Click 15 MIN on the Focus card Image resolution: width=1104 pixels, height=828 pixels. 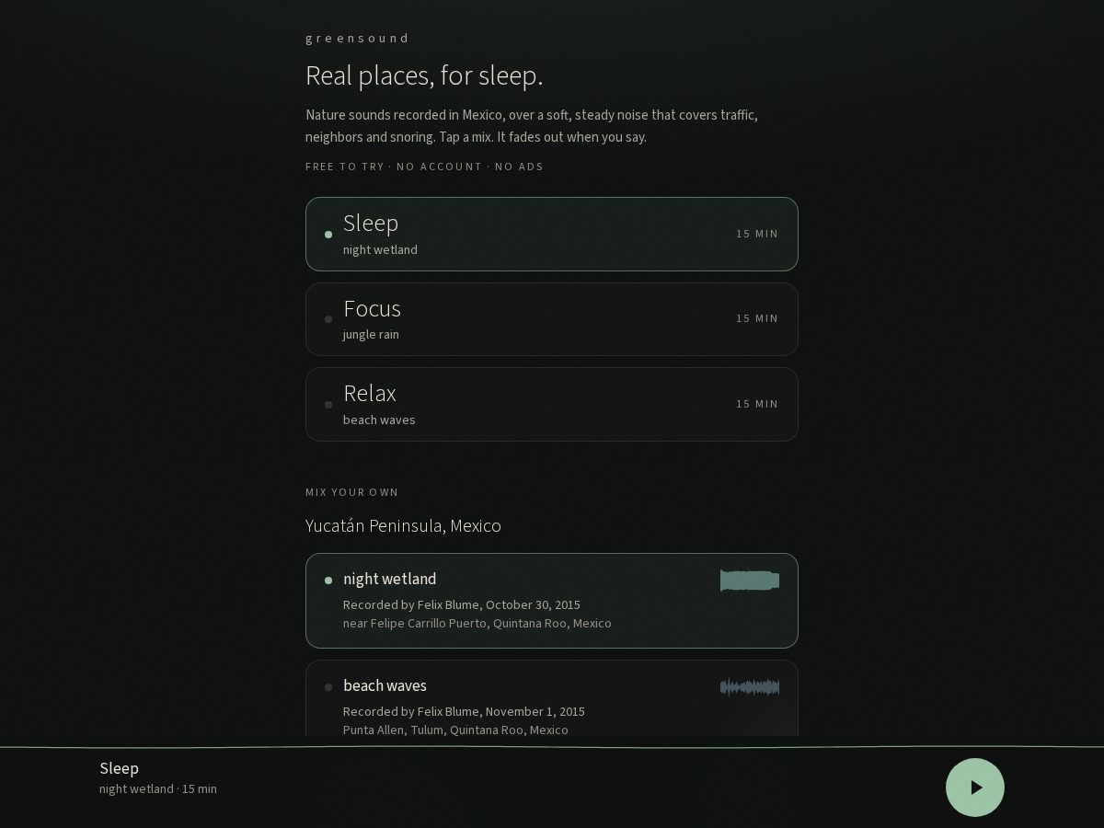tap(757, 318)
